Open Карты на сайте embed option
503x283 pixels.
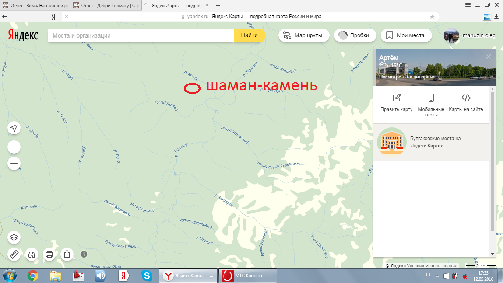click(466, 102)
